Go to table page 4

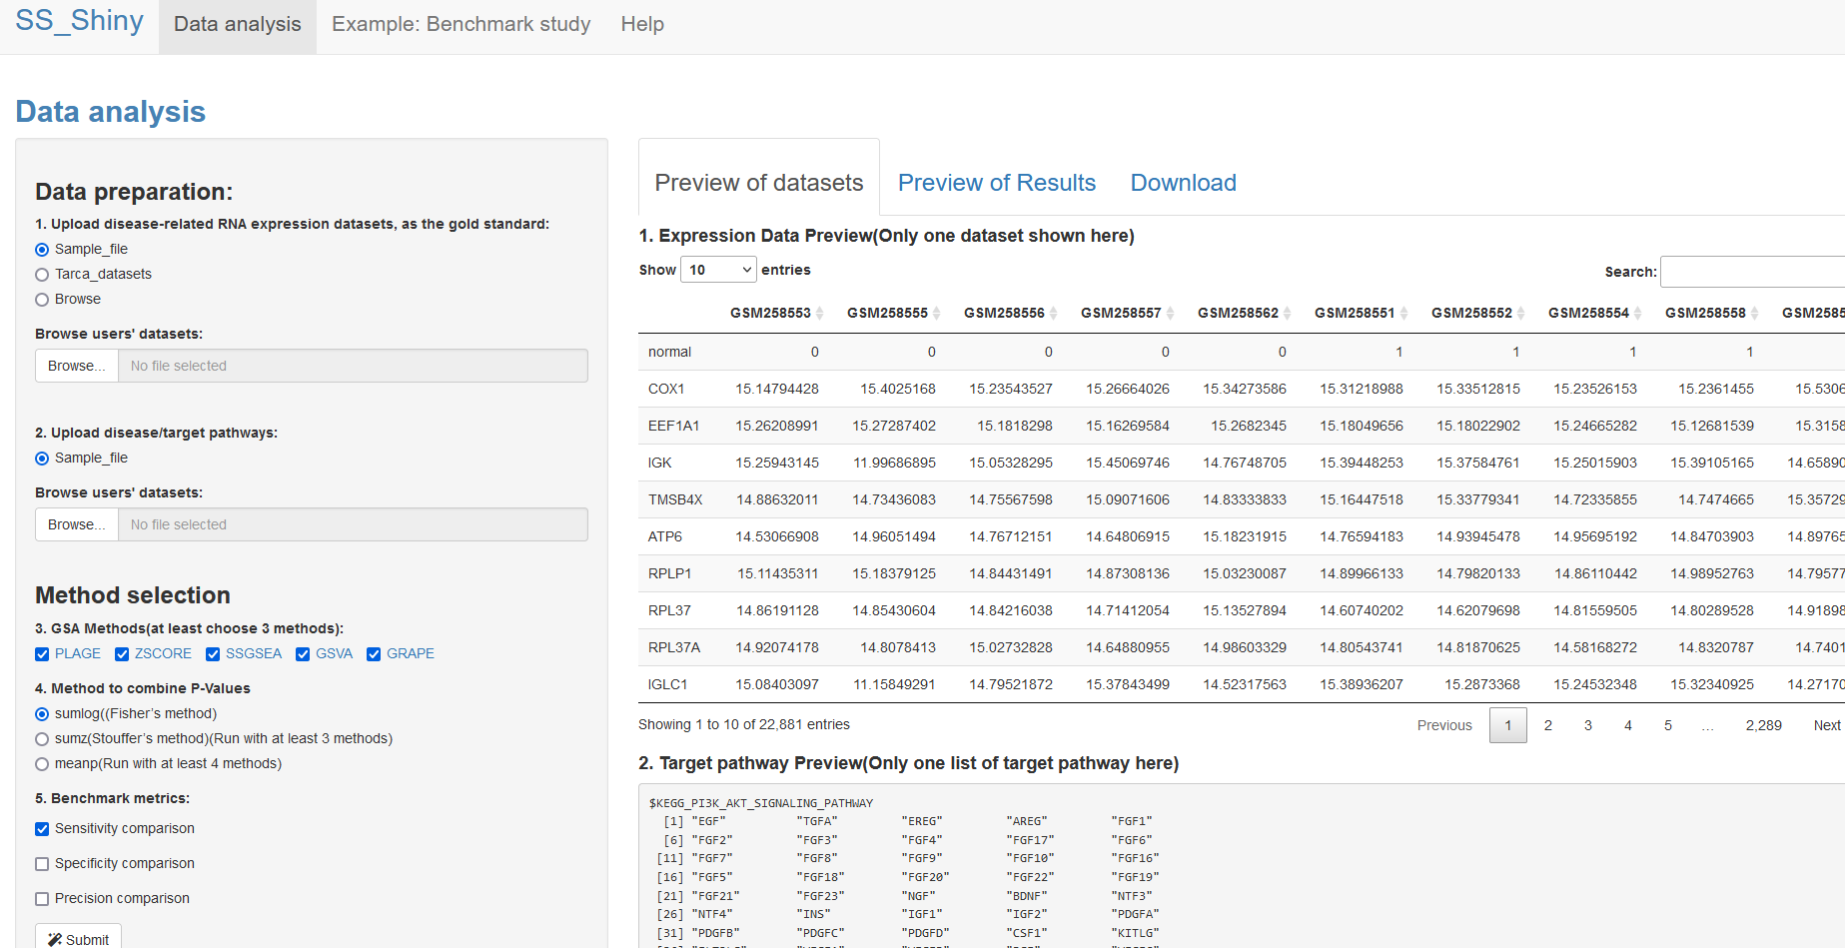coord(1628,725)
